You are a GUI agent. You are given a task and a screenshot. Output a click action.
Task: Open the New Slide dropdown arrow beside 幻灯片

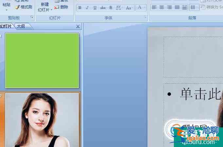pos(51,10)
